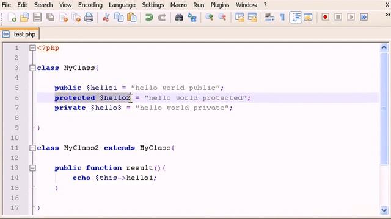Print the document with the printer icon
The height and width of the screenshot is (219, 391).
point(89,18)
